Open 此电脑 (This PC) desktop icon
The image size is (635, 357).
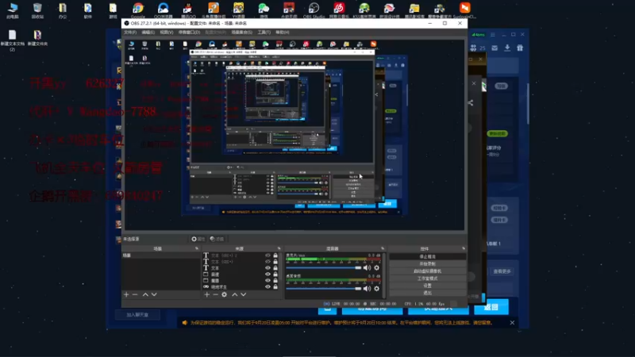[13, 10]
